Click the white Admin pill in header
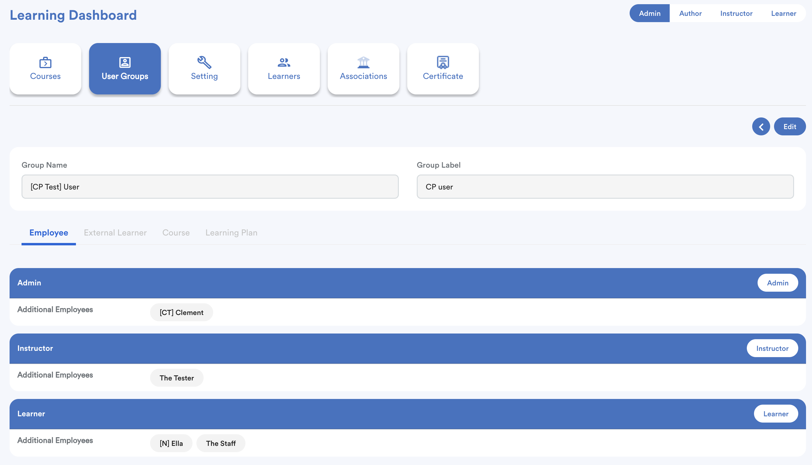812x465 pixels. 777,283
